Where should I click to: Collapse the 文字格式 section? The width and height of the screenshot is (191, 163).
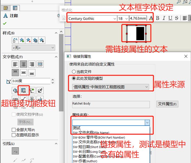(56, 57)
